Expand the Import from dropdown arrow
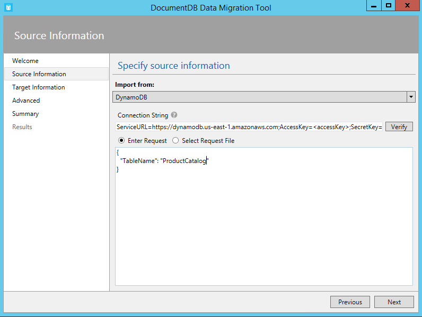This screenshot has width=422, height=317. pos(411,97)
